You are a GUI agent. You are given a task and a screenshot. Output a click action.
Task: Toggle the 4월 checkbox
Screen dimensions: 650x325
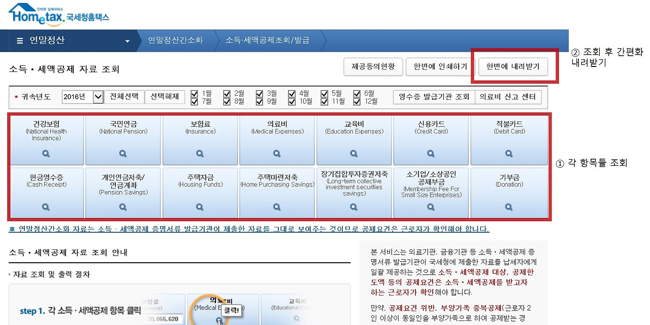292,93
